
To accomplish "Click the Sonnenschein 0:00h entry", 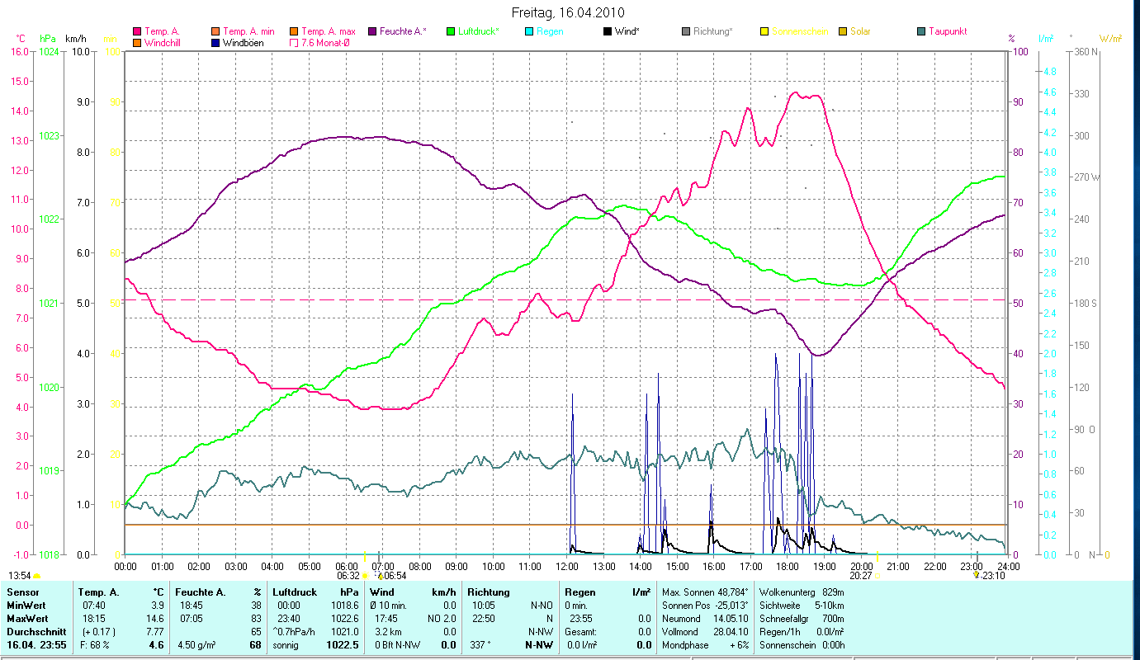I will tap(801, 645).
